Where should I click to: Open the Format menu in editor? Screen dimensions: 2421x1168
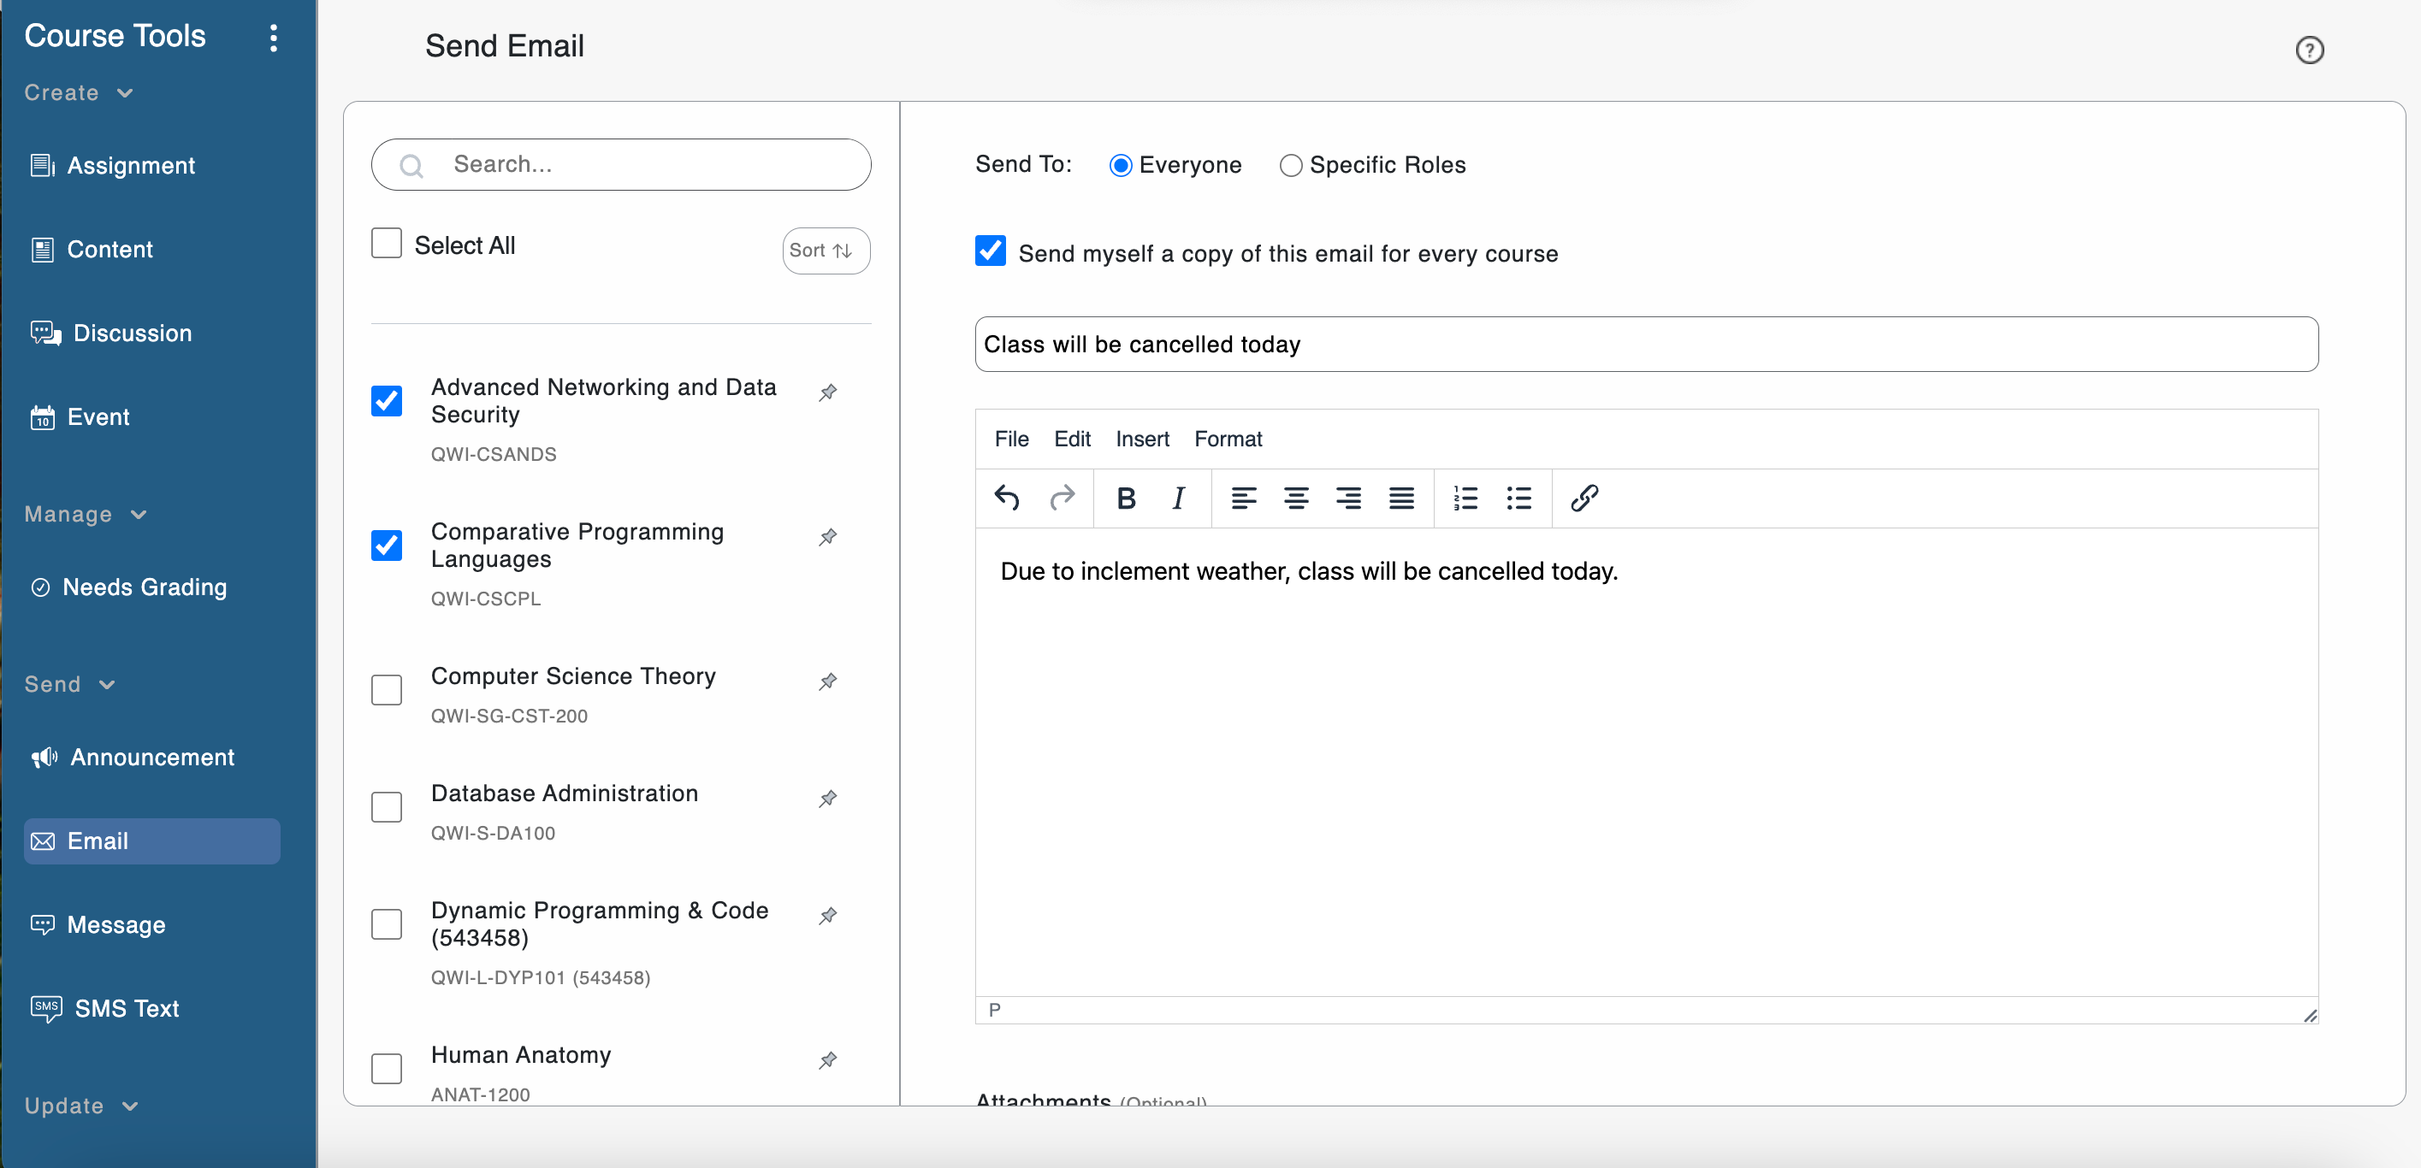coord(1227,439)
